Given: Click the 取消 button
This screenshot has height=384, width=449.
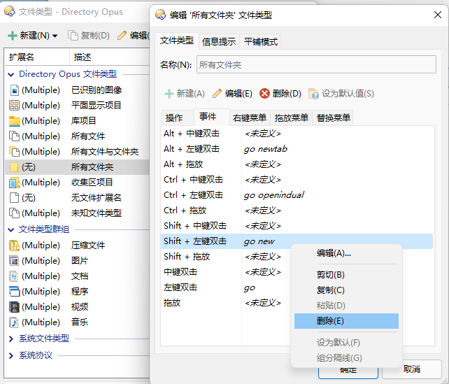Looking at the screenshot, I should click(412, 369).
